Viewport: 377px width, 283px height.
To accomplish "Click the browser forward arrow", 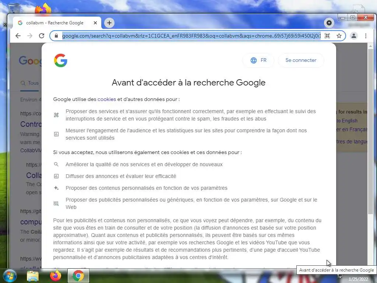I will tap(29, 36).
